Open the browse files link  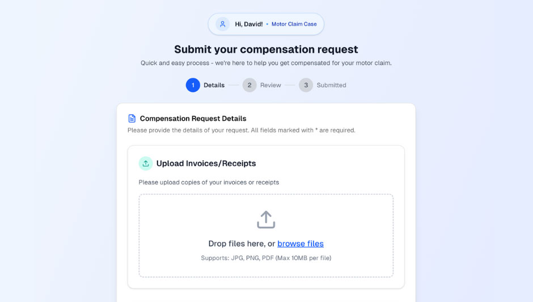(301, 244)
